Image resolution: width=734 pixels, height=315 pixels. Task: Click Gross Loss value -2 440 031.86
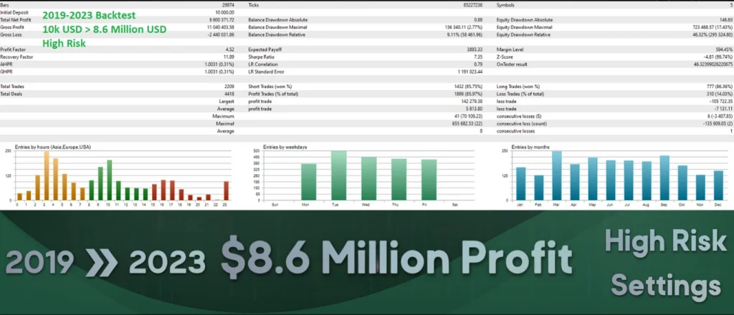(222, 35)
